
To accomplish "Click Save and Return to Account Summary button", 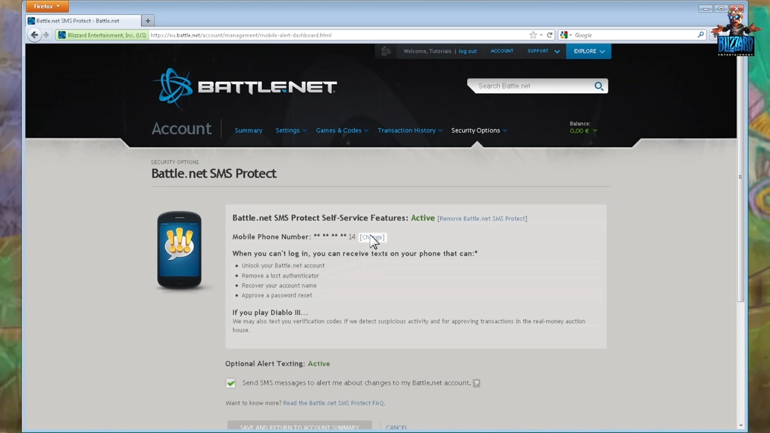I will pos(300,427).
